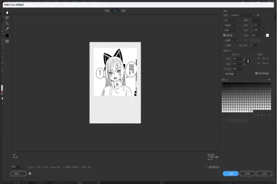This screenshot has height=184, width=277.
Task: Select the Hand tool
Action: (x=7, y=13)
